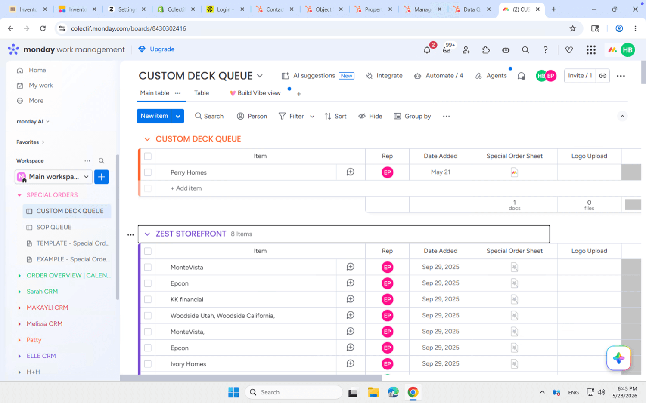Viewport: 646px width, 403px height.
Task: Open the New item dropdown arrow
Action: (178, 116)
